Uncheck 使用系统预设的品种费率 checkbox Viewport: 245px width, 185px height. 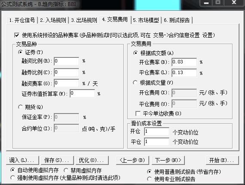pyautogui.click(x=17, y=35)
